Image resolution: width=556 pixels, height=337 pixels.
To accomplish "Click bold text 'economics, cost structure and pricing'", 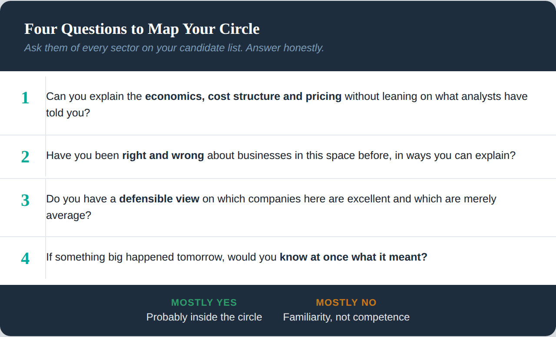I will point(243,96).
